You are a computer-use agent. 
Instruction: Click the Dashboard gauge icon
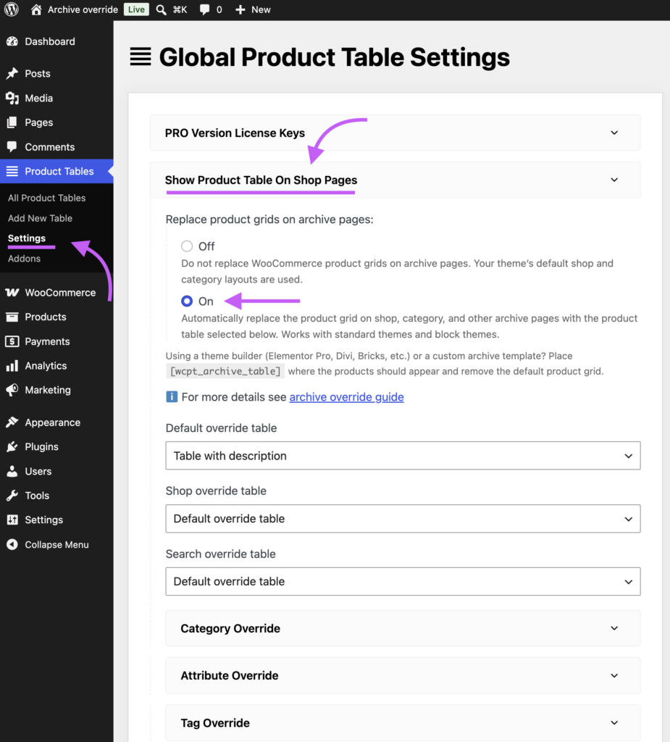(12, 41)
